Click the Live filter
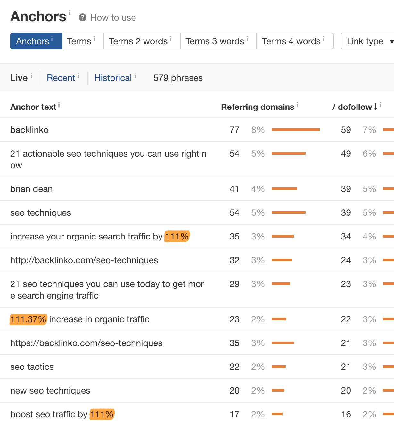 [x=19, y=78]
